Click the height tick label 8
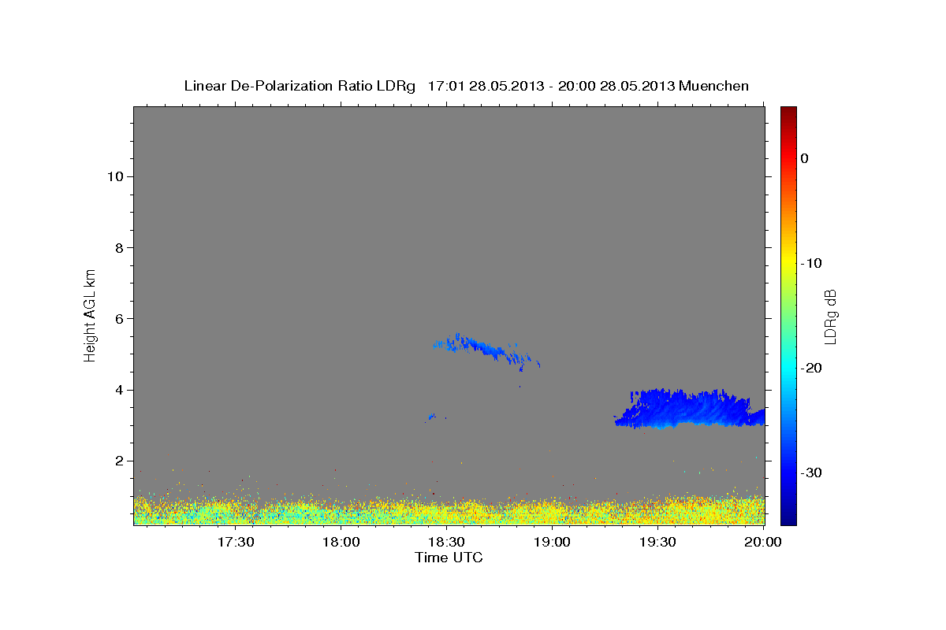This screenshot has width=946, height=630. coord(117,247)
